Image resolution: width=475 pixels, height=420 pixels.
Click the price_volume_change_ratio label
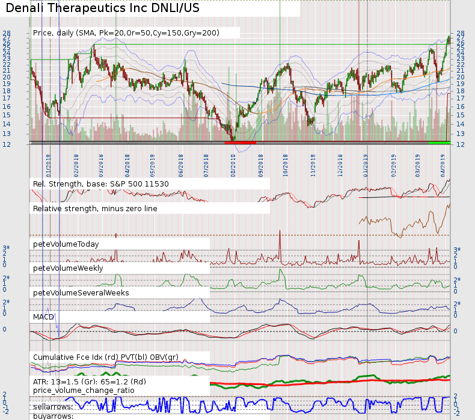[x=84, y=391]
